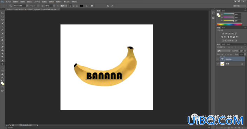Select the Healing Brush tool

2,33
